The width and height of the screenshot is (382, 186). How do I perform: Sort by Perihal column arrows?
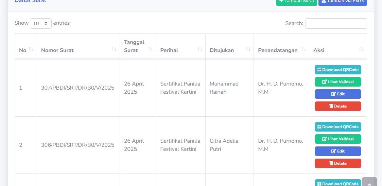[x=200, y=49]
